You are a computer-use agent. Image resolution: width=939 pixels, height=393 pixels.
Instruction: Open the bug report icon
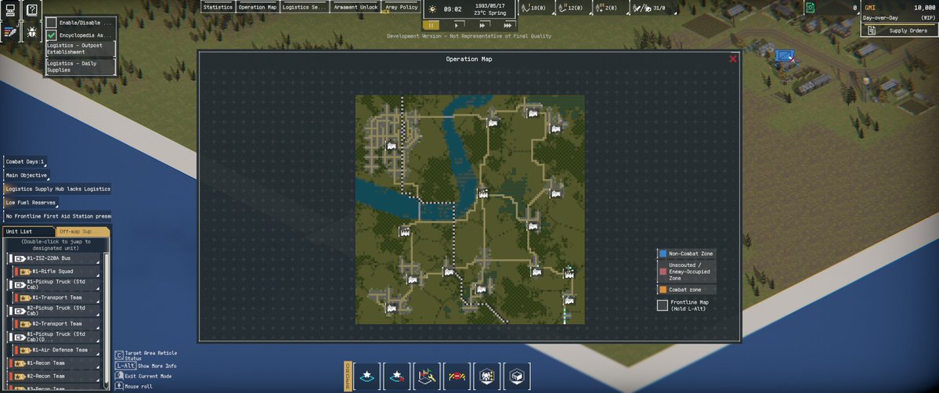(32, 32)
